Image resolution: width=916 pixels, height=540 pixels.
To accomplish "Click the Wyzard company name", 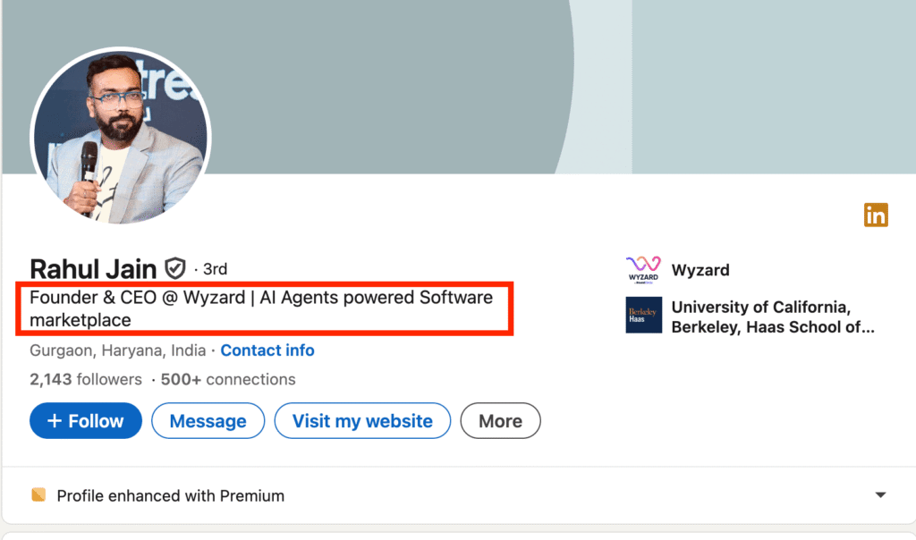I will click(700, 270).
